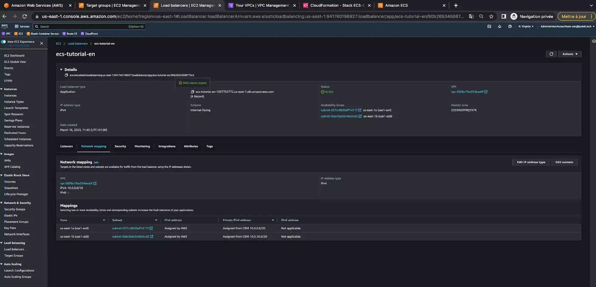Open the Route 53 shortcut
The width and height of the screenshot is (596, 287).
click(x=70, y=34)
